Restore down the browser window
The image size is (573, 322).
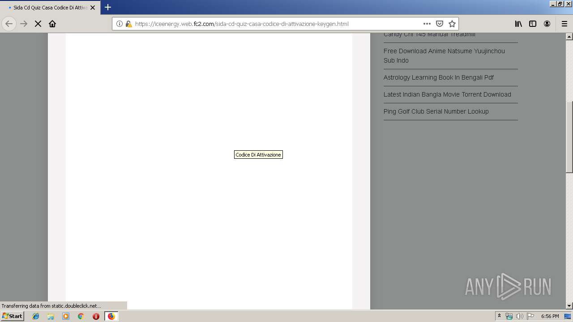pos(560,4)
